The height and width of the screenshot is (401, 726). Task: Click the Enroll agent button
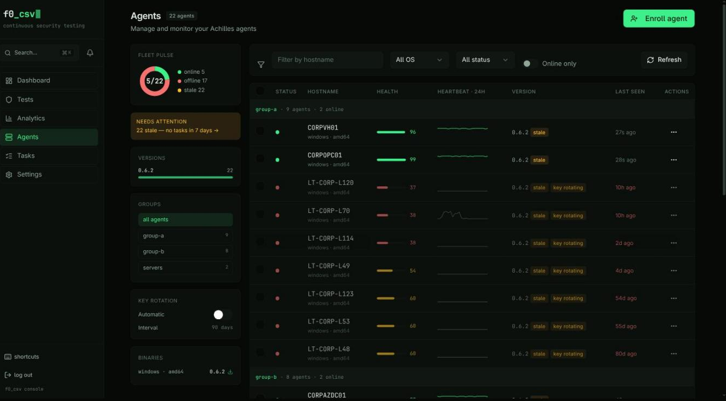659,18
